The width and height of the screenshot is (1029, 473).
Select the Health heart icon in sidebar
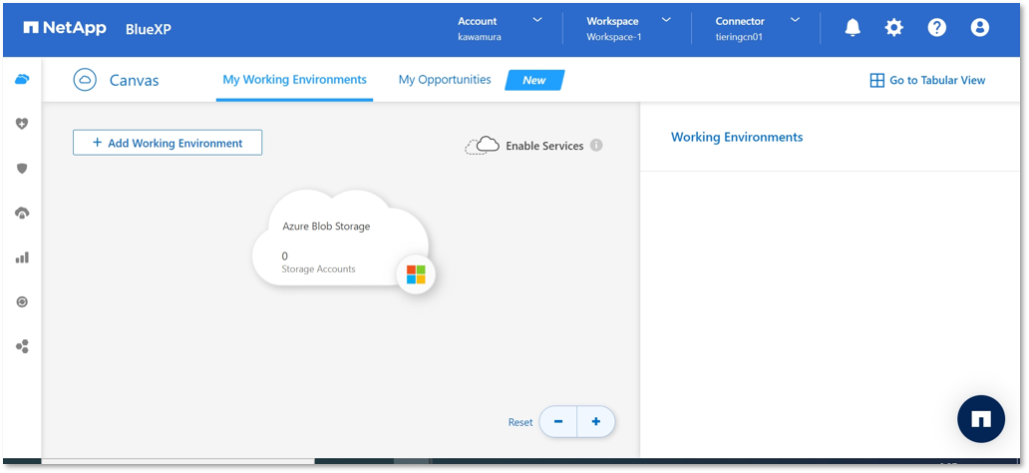(22, 124)
